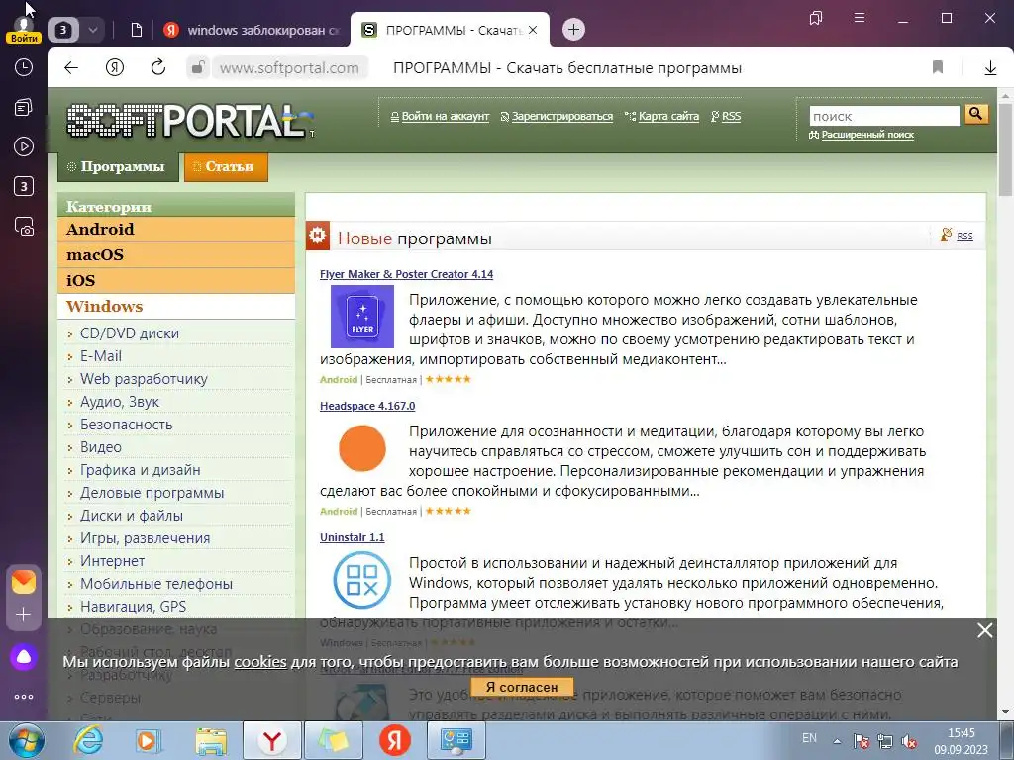Open Графика и дизайн category

141,470
